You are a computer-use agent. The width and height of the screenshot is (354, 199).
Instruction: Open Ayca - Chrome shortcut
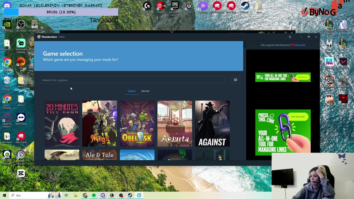(x=7, y=102)
